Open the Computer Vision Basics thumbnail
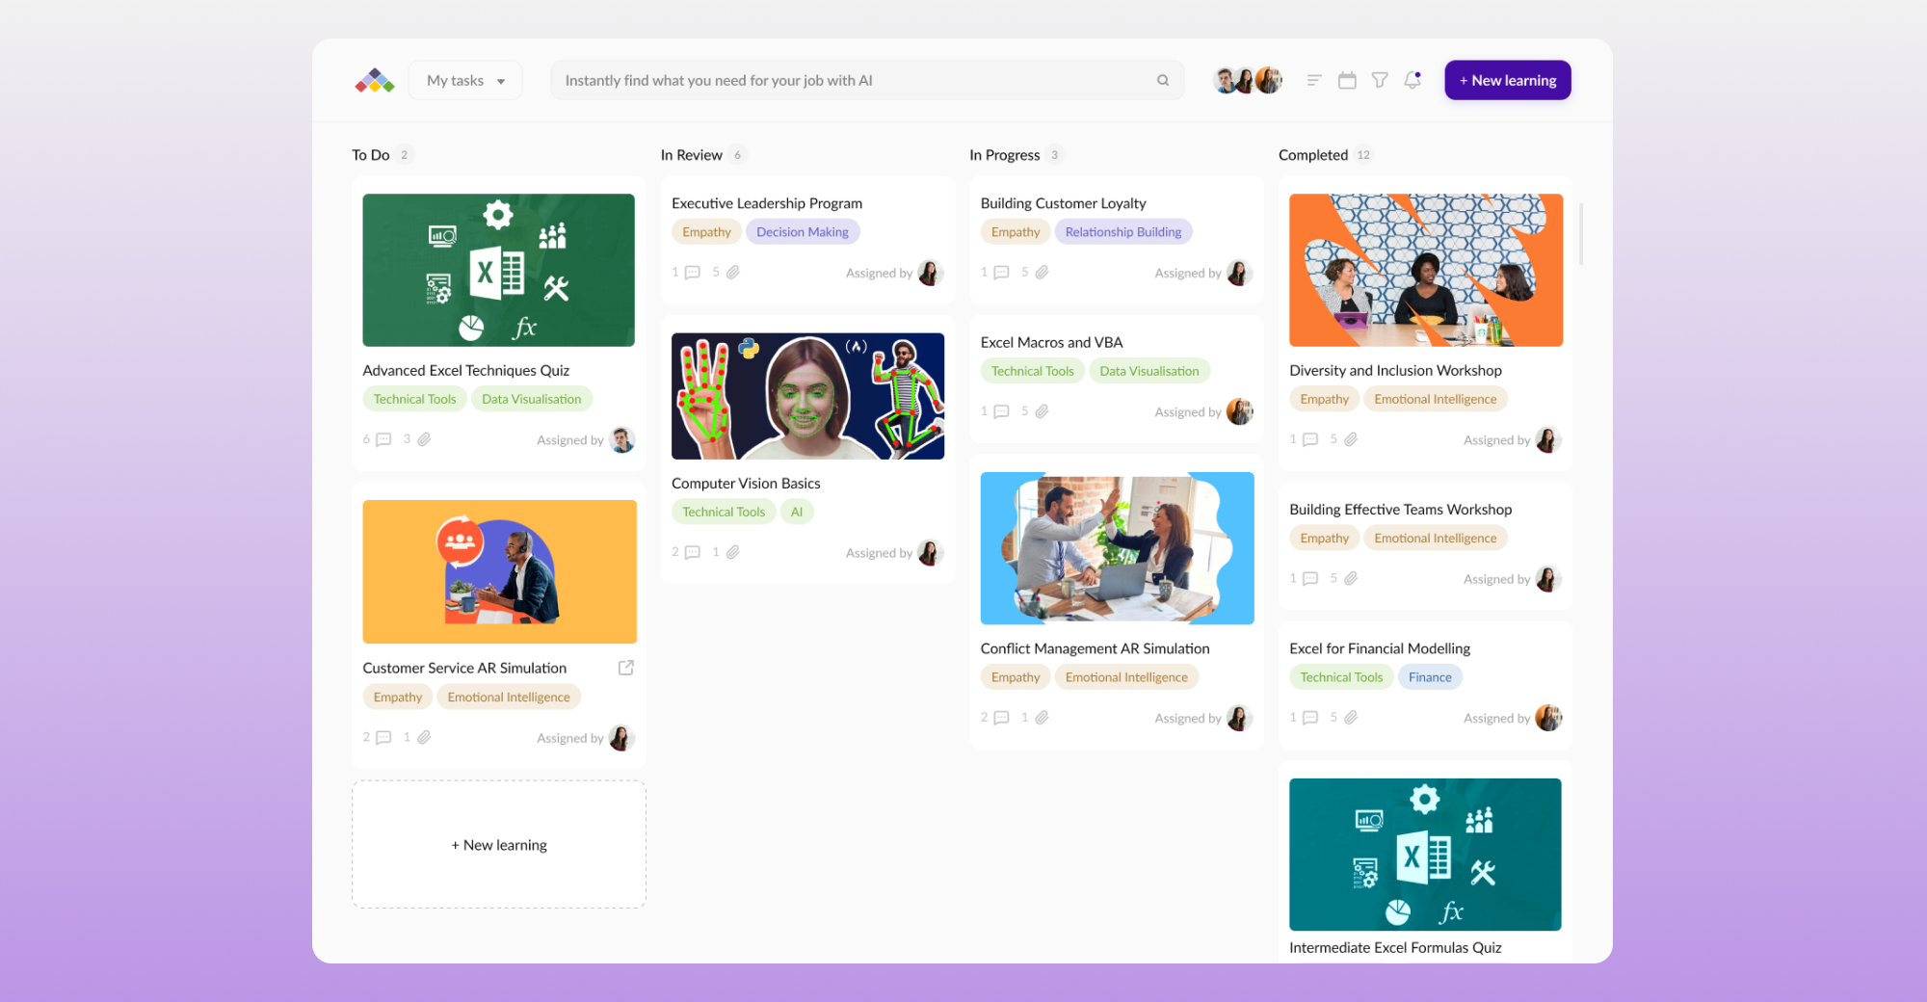Screen dimensions: 1927x1002 (807, 396)
